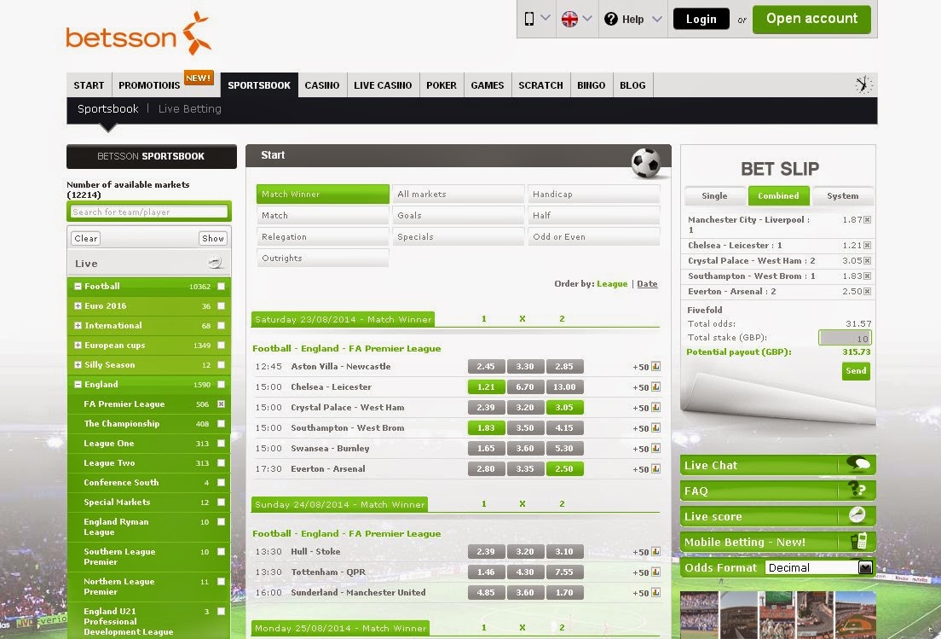Remove Southampton - West Brom from bet slip
Image resolution: width=941 pixels, height=639 pixels.
[x=867, y=276]
